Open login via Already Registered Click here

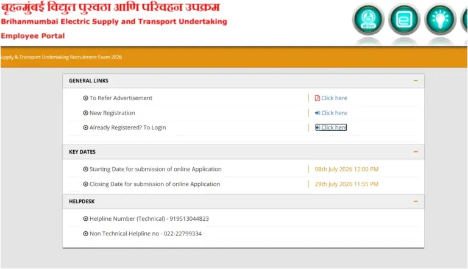[334, 127]
